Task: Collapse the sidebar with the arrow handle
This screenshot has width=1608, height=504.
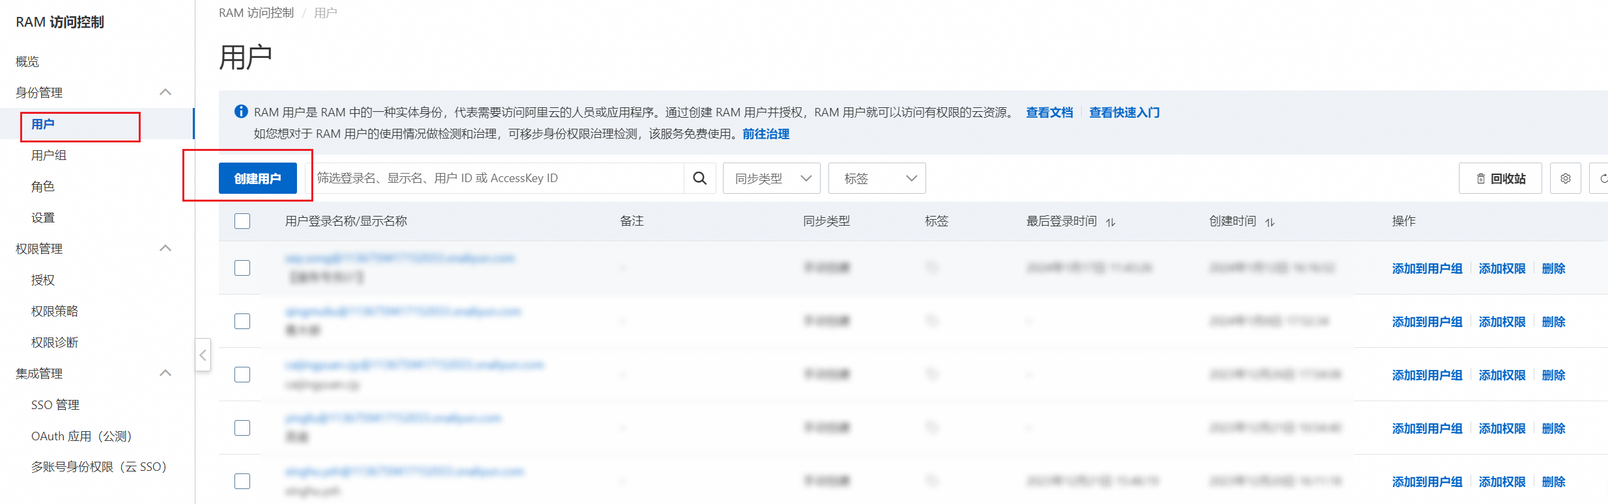Action: (203, 355)
